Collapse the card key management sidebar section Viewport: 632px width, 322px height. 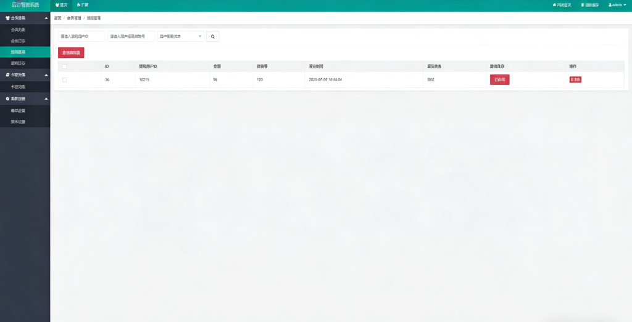pos(46,74)
